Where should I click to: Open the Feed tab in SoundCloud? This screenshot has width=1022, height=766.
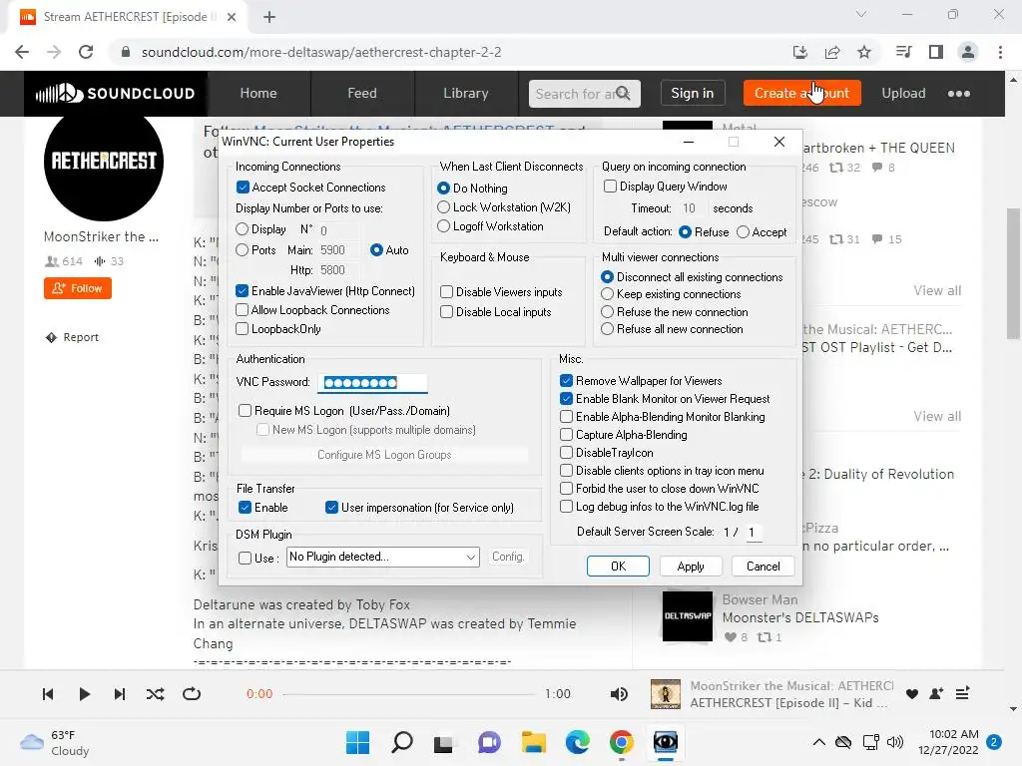[x=361, y=93]
